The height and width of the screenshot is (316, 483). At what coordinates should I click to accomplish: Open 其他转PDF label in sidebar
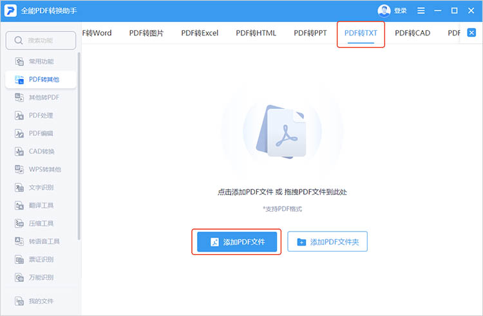(x=44, y=98)
